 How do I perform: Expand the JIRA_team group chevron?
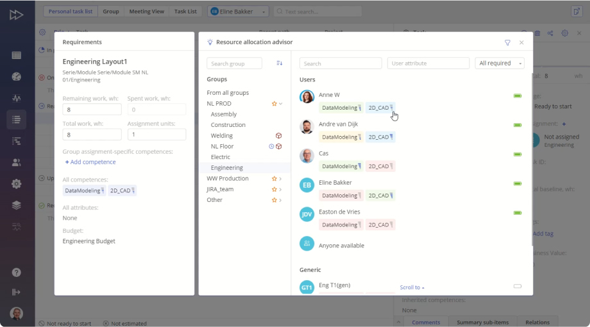tap(281, 189)
